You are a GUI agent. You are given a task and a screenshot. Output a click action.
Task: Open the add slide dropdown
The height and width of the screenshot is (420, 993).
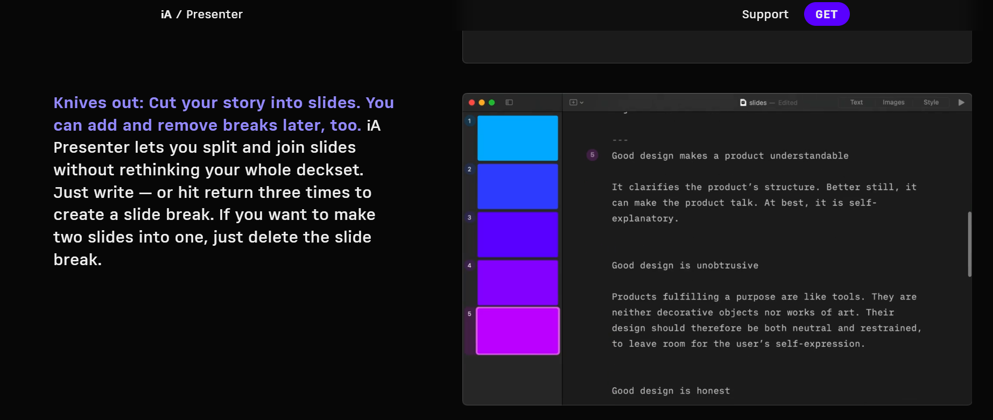coord(576,102)
